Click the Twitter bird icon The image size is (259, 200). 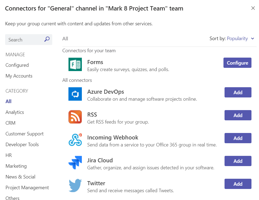(75, 185)
